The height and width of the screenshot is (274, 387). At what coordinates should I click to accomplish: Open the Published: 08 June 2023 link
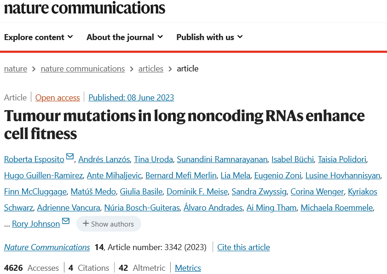(131, 98)
